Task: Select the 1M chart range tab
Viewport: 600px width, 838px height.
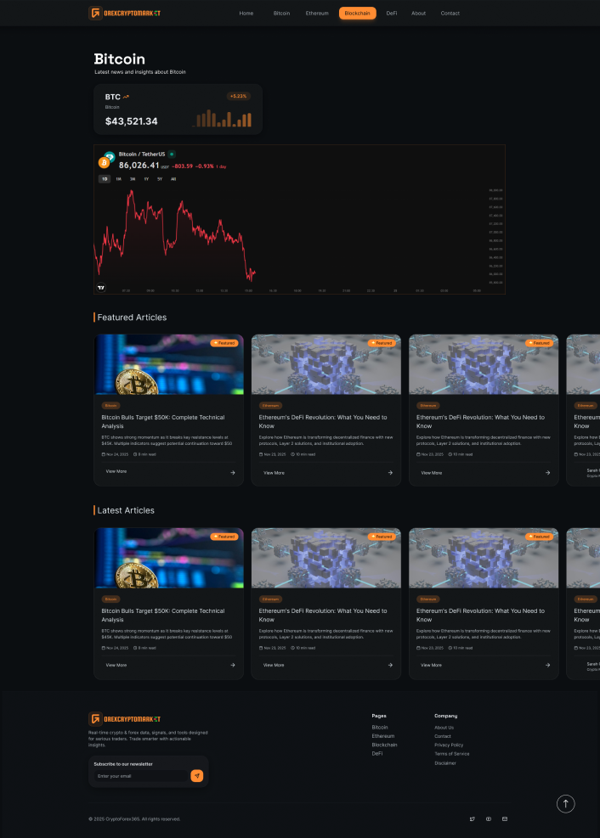Action: (119, 179)
